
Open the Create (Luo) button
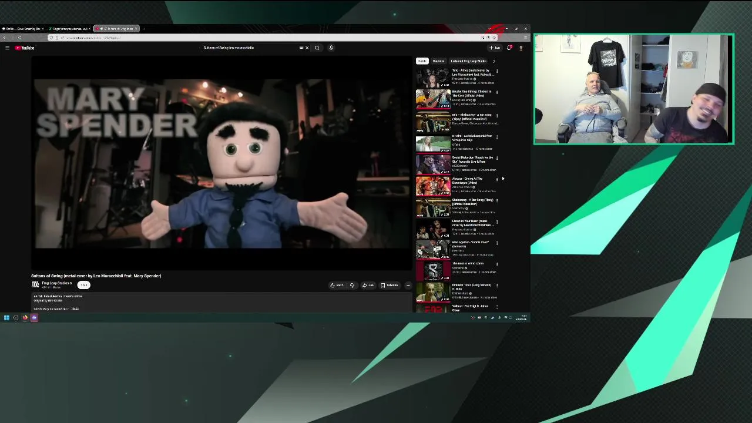[x=495, y=48]
